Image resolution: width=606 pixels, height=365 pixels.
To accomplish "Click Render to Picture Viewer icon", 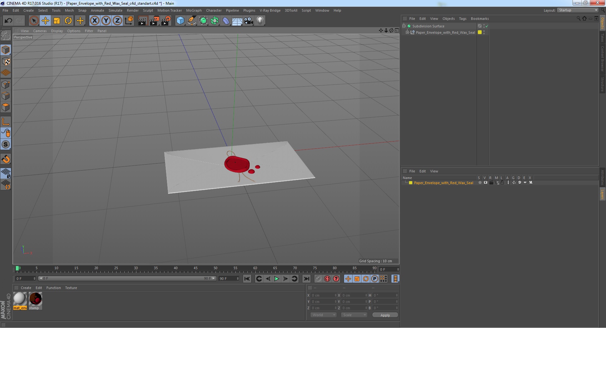I will click(154, 21).
